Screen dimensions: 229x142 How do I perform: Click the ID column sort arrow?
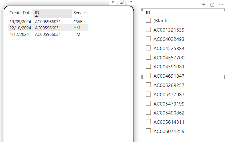[x=37, y=16]
